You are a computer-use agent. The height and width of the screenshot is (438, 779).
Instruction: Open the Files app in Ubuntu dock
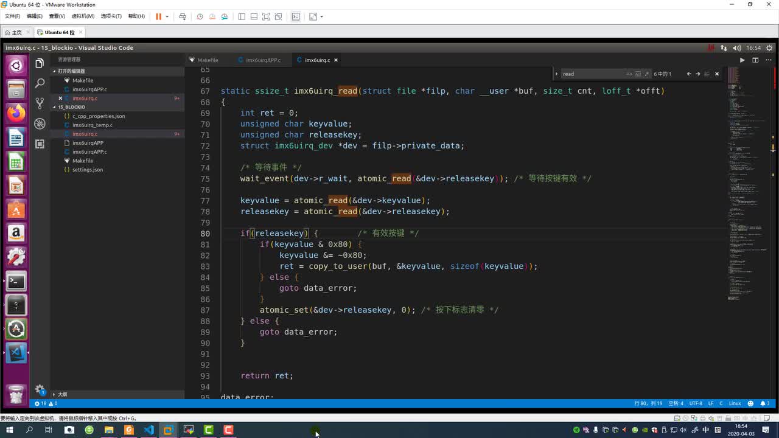[16, 89]
